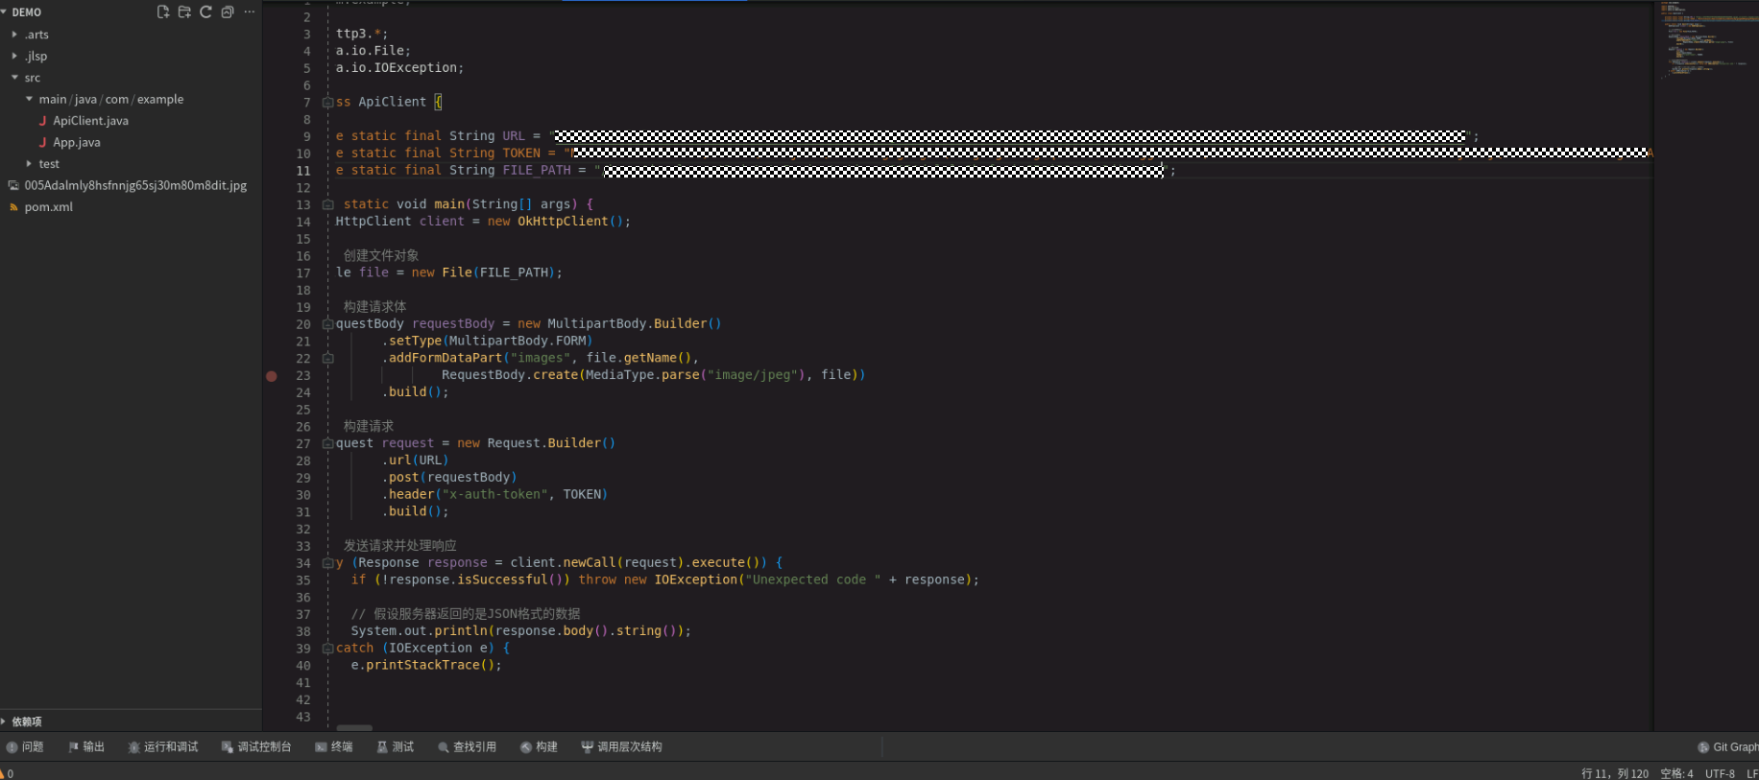Click the 创建文件对象 comment on line 16
This screenshot has height=780, width=1759.
point(381,256)
